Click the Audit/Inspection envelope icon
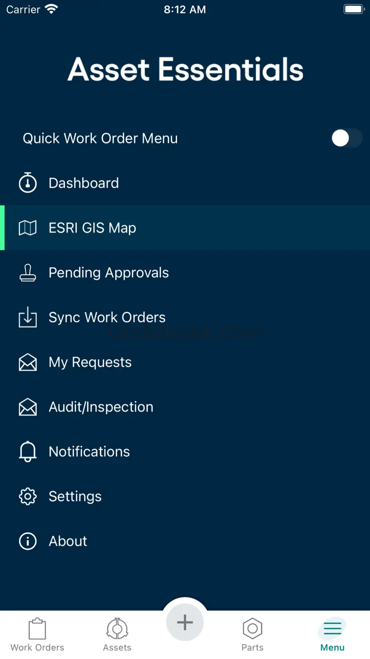 (28, 407)
